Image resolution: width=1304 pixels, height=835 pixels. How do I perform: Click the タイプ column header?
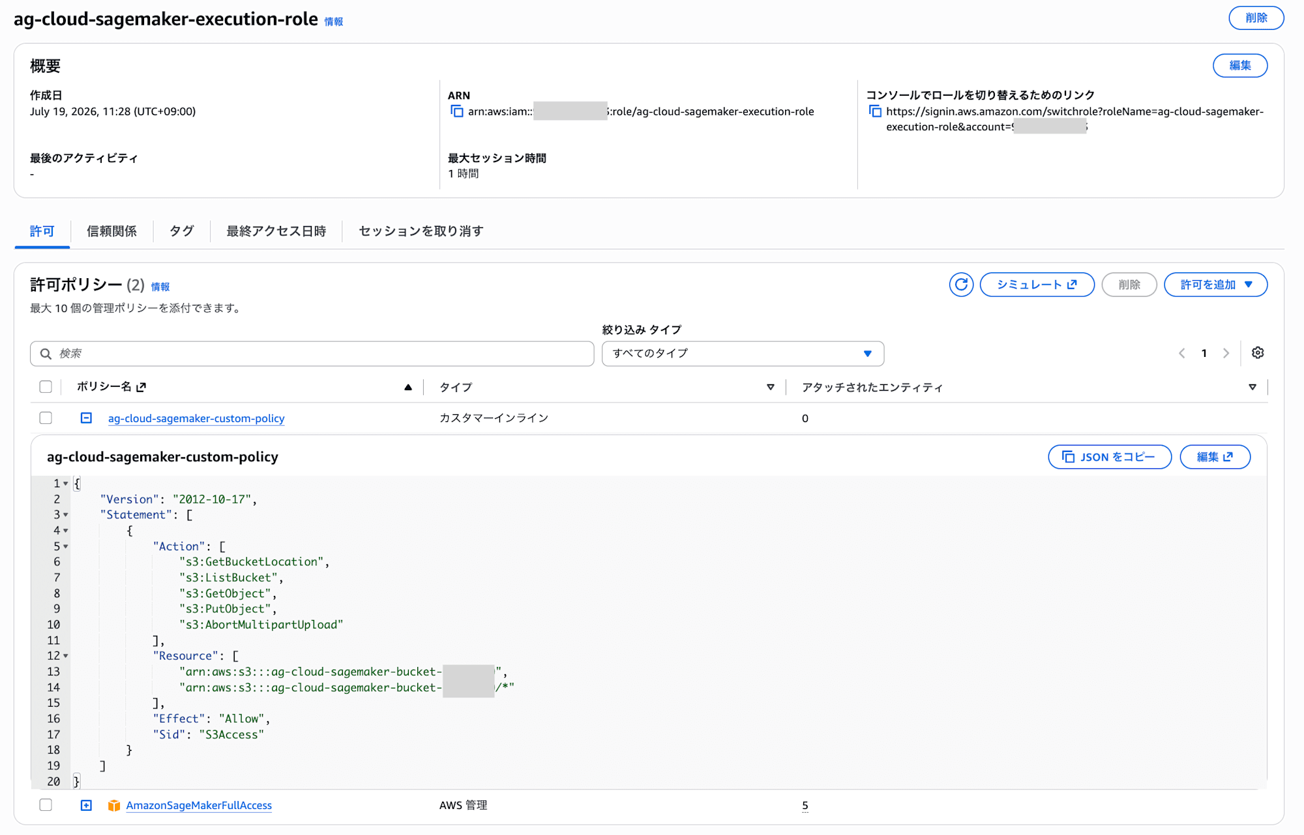coord(456,388)
